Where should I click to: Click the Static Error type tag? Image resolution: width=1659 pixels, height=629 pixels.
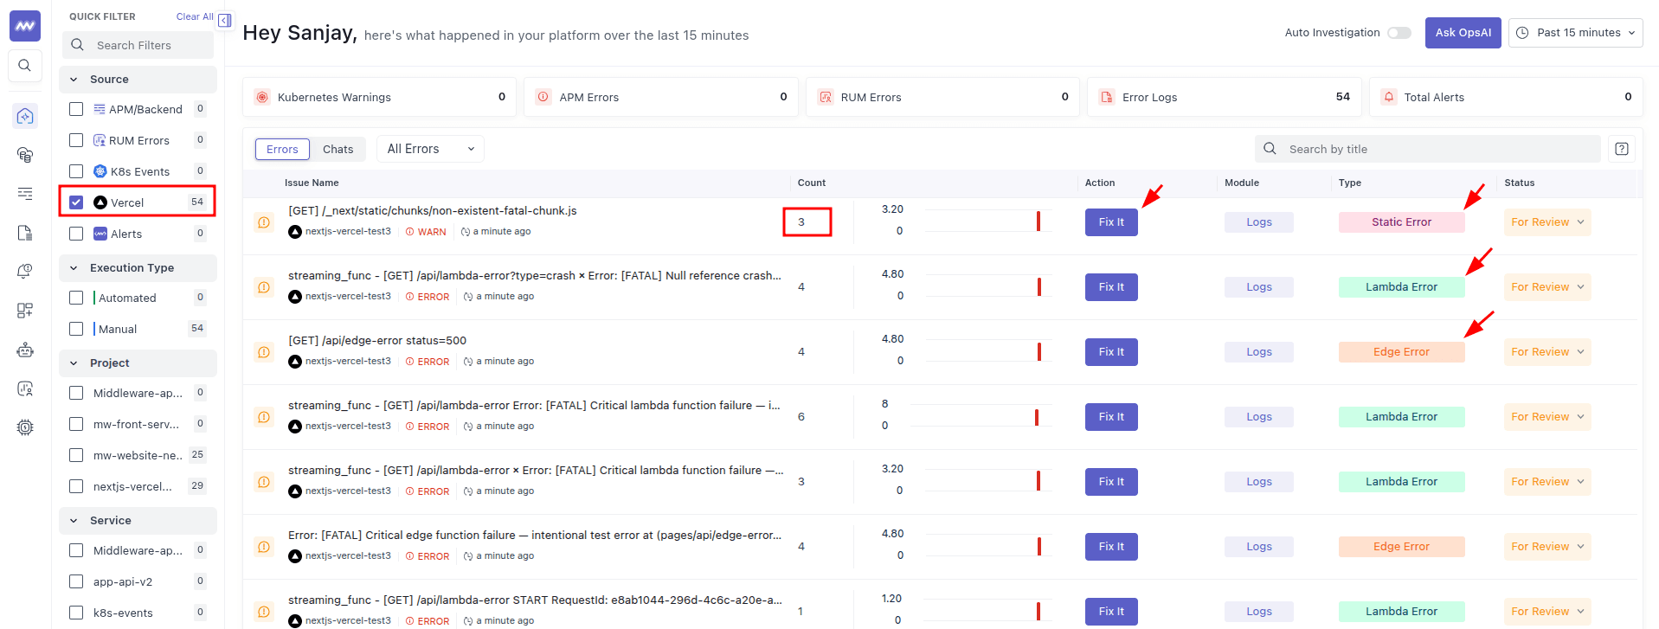click(x=1401, y=222)
